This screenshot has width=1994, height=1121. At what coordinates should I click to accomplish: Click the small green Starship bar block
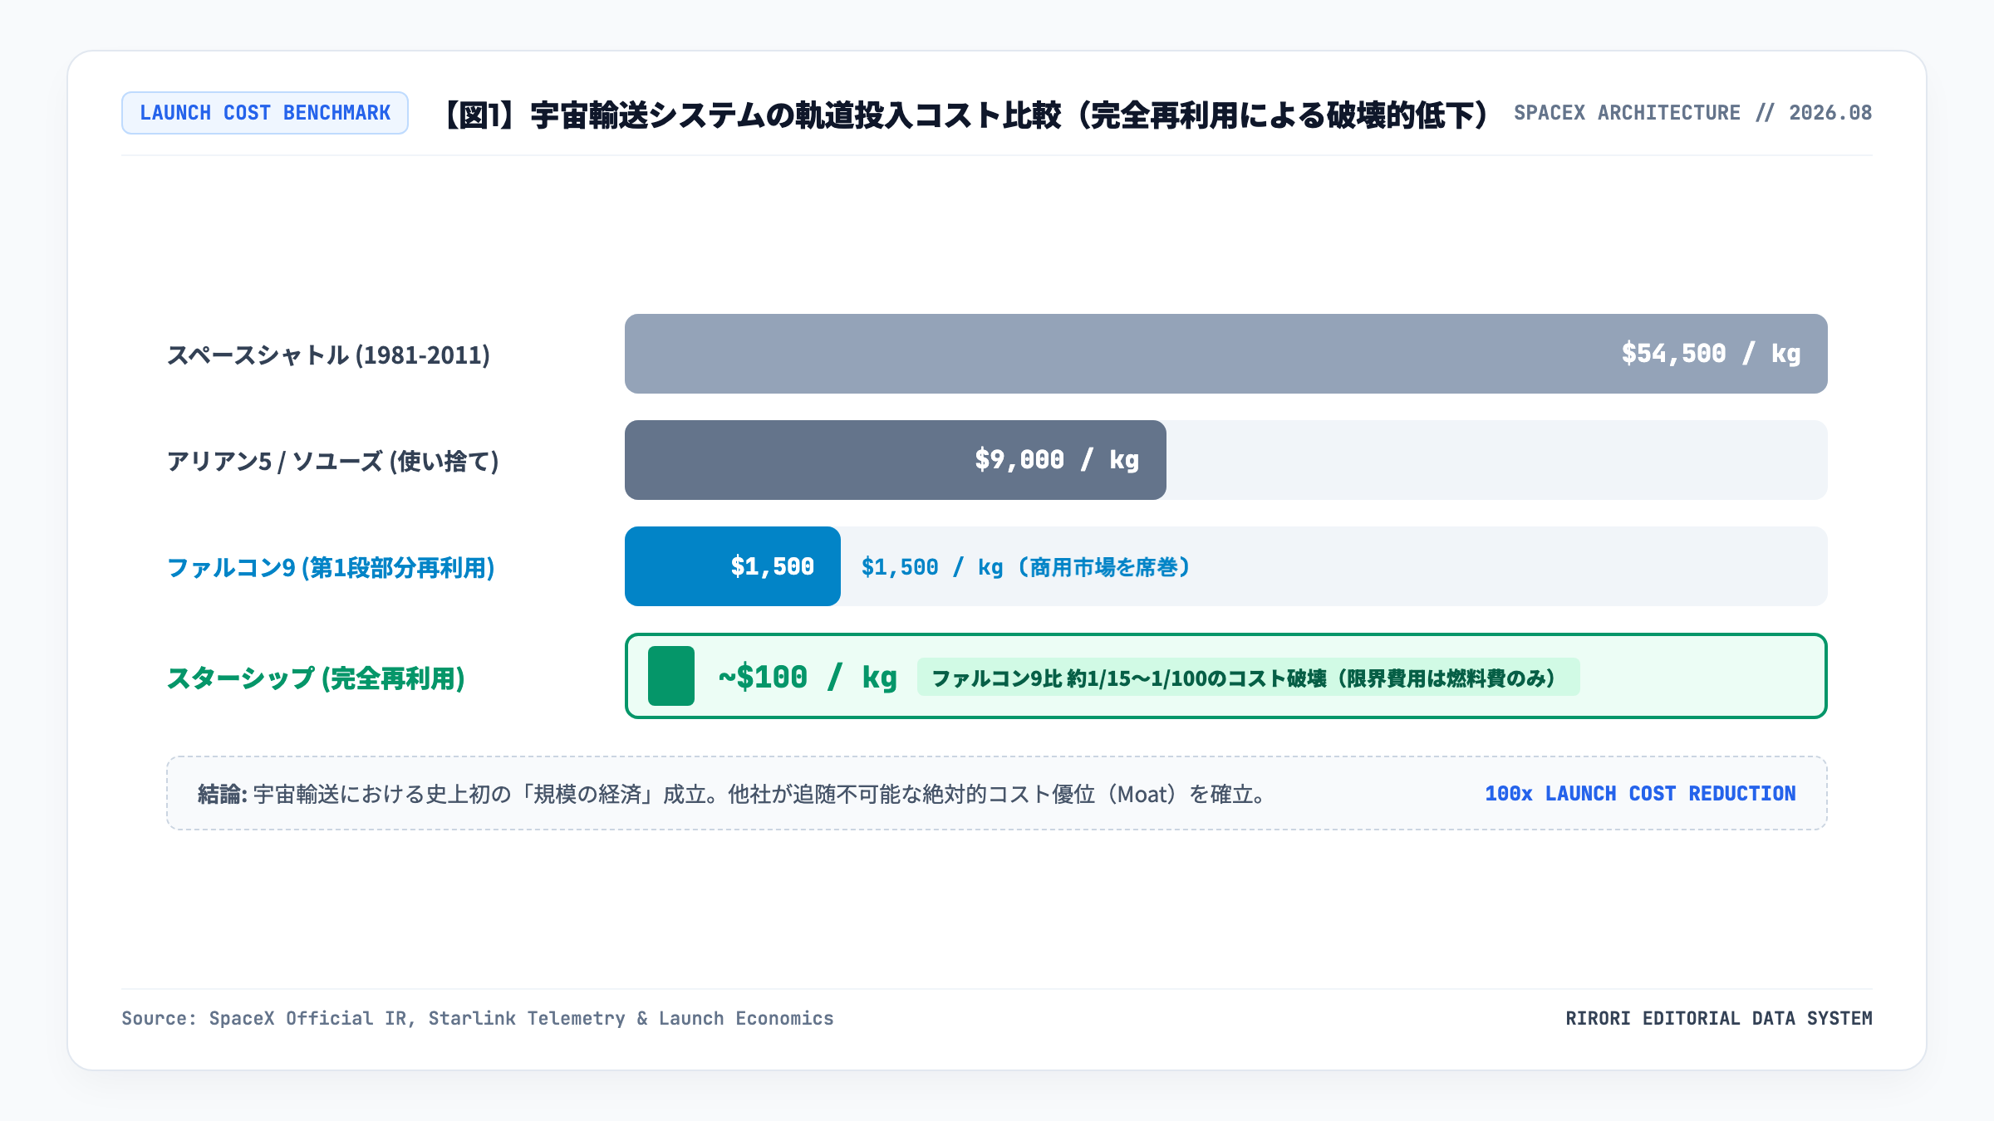tap(670, 676)
